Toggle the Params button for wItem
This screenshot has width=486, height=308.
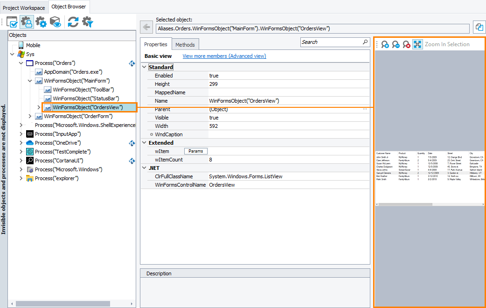click(x=195, y=151)
